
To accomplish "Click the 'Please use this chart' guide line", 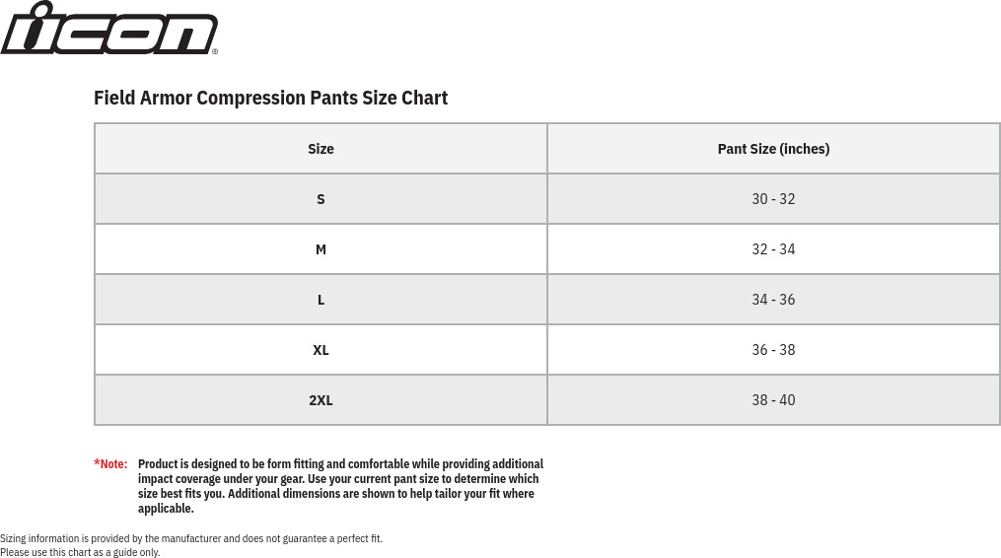I will [80, 552].
